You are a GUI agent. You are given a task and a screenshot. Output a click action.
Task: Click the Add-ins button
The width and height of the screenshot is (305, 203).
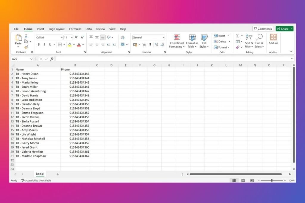click(x=273, y=40)
